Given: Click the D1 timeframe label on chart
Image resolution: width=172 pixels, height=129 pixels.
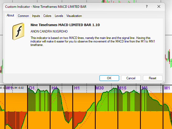Looking at the screenshot, I should pyautogui.click(x=32, y=88).
